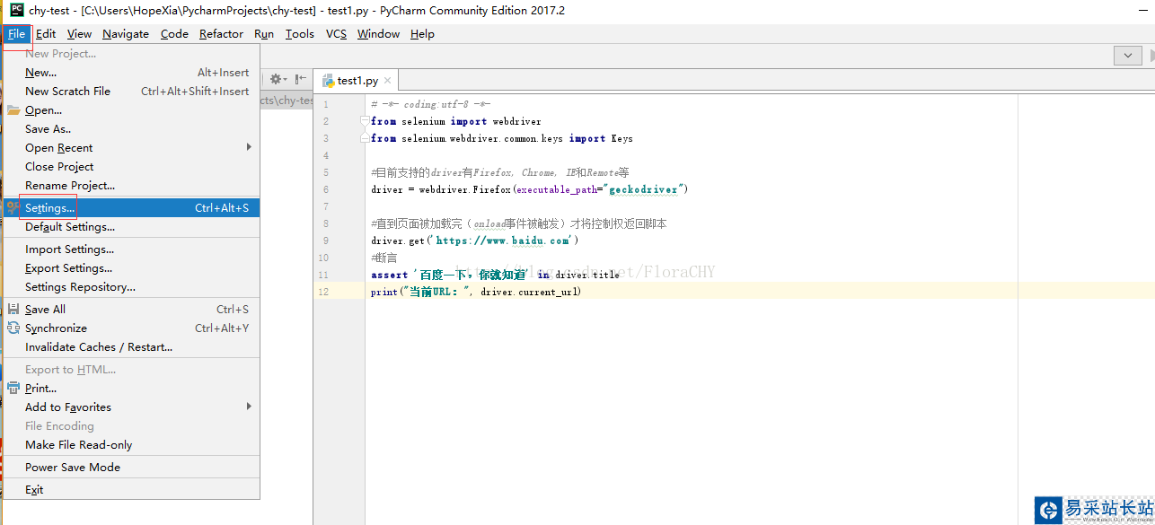Switch to the test1.py tab
Viewport: 1155px width, 525px height.
[357, 81]
